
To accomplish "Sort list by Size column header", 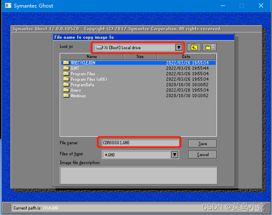I will [140, 57].
